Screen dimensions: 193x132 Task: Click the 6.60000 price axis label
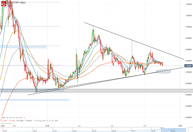[188, 50]
